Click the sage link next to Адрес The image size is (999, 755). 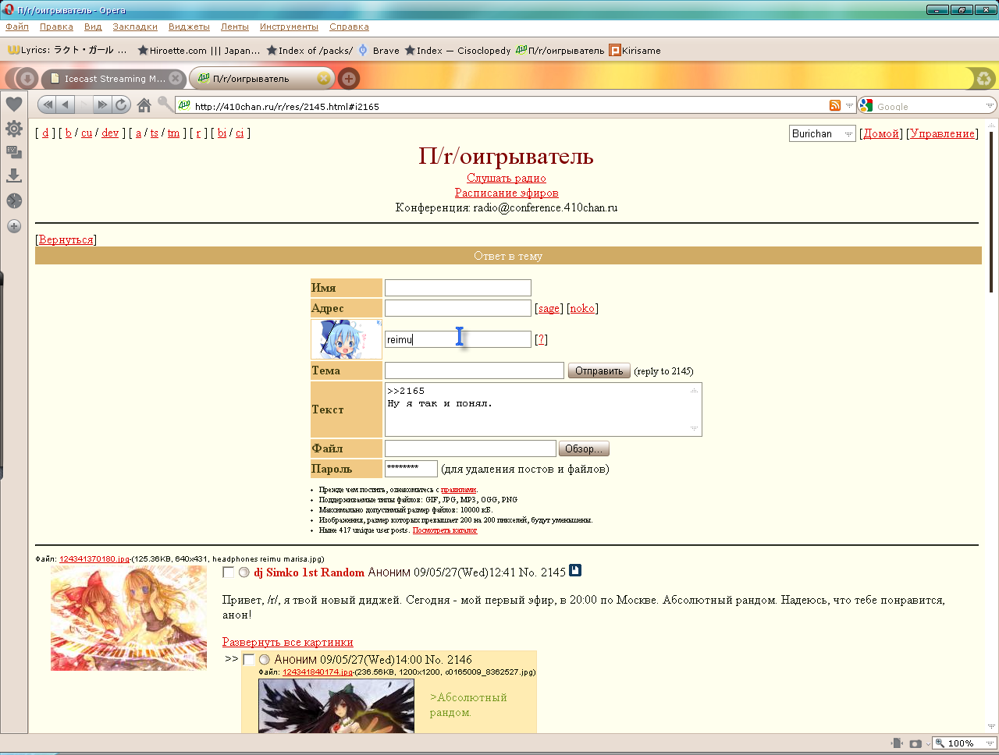click(x=549, y=308)
